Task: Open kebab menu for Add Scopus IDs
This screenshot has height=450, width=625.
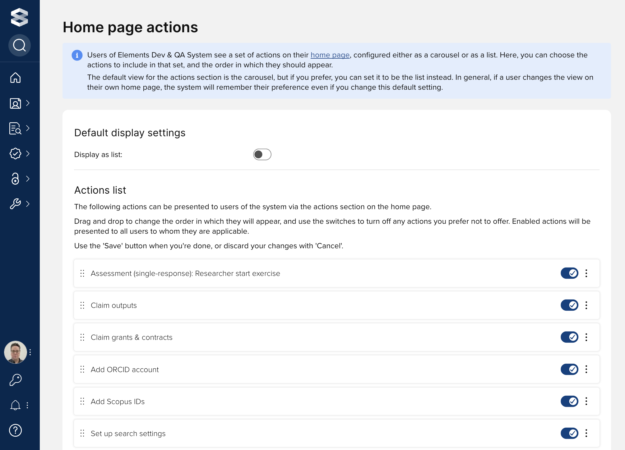Action: click(x=586, y=401)
